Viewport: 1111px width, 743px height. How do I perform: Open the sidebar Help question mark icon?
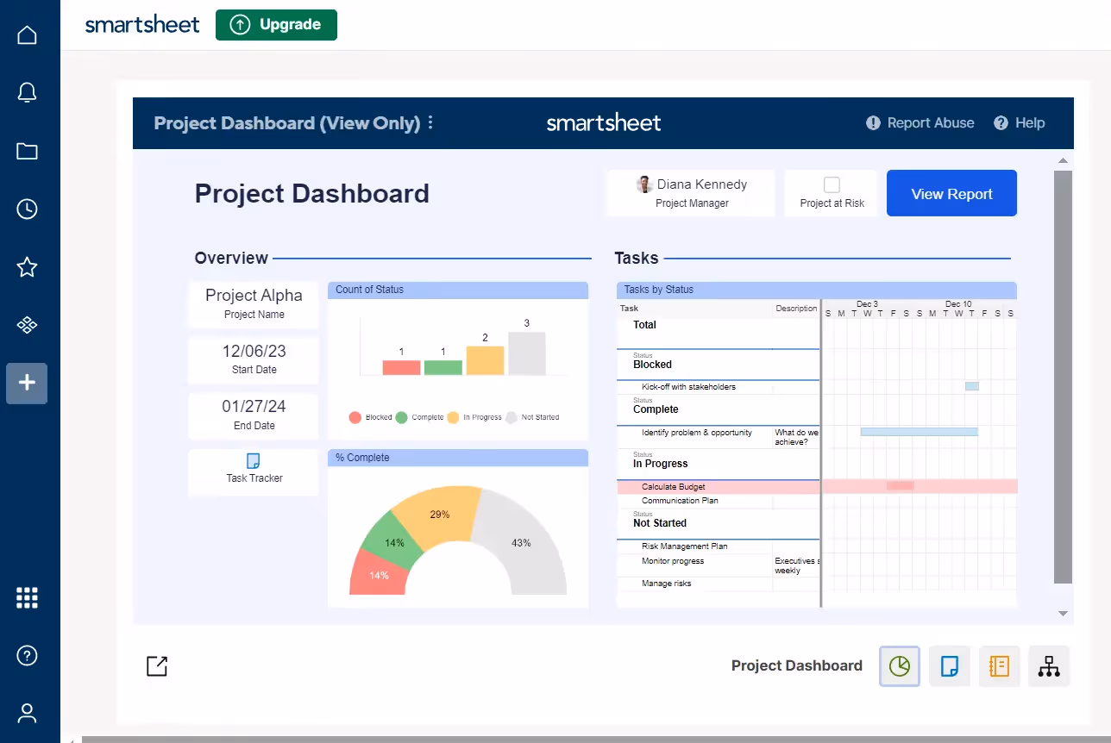[27, 655]
